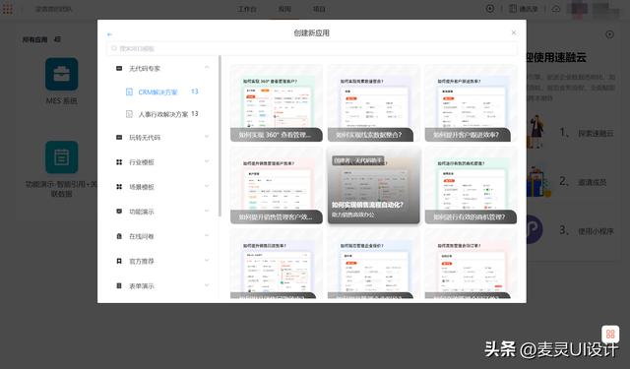This screenshot has width=630, height=369.
Task: Click the 玩转无代码 category icon
Action: click(x=119, y=138)
